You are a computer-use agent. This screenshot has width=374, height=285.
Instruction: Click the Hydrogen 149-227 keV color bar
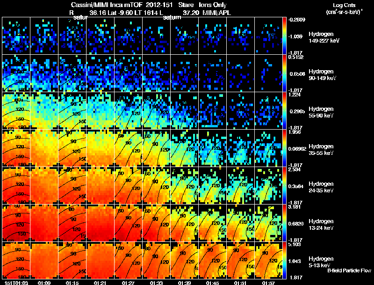(x=284, y=36)
